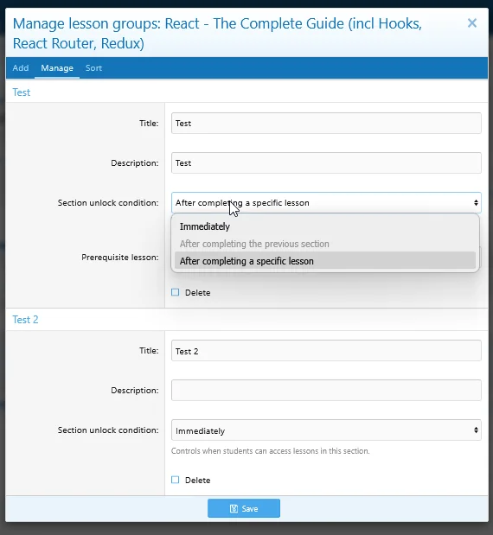Open the Manage tab
Screen dimensions: 493x535
click(x=57, y=68)
